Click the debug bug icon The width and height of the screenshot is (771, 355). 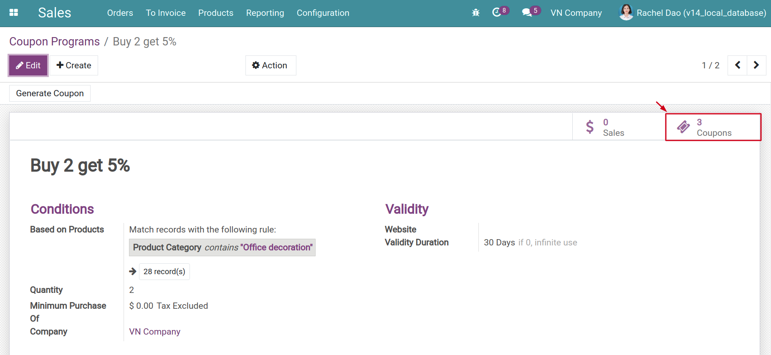(x=475, y=12)
